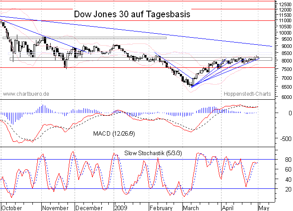Click the 'October' month label
Viewport: 293px width, 211px height.
12,208
